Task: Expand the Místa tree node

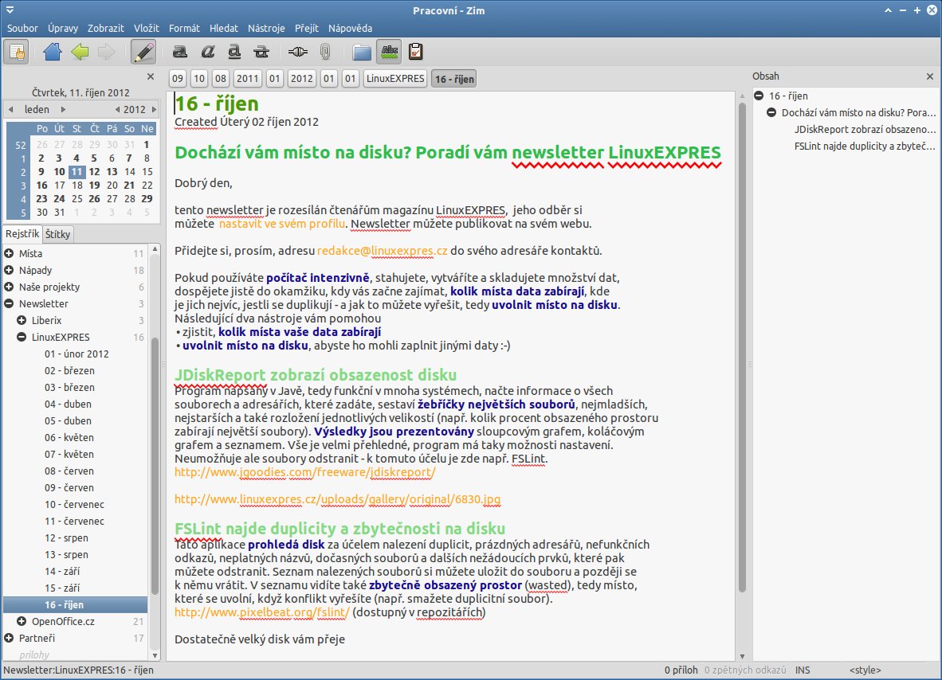Action: pos(9,253)
